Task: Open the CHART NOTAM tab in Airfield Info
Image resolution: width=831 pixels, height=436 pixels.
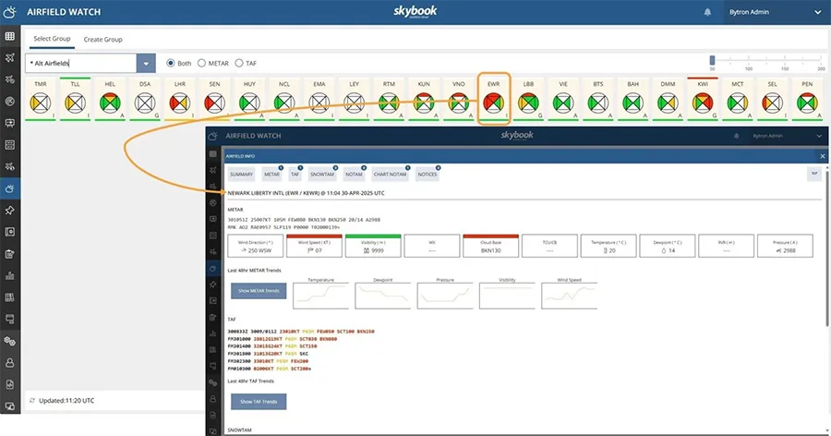Action: click(x=390, y=174)
